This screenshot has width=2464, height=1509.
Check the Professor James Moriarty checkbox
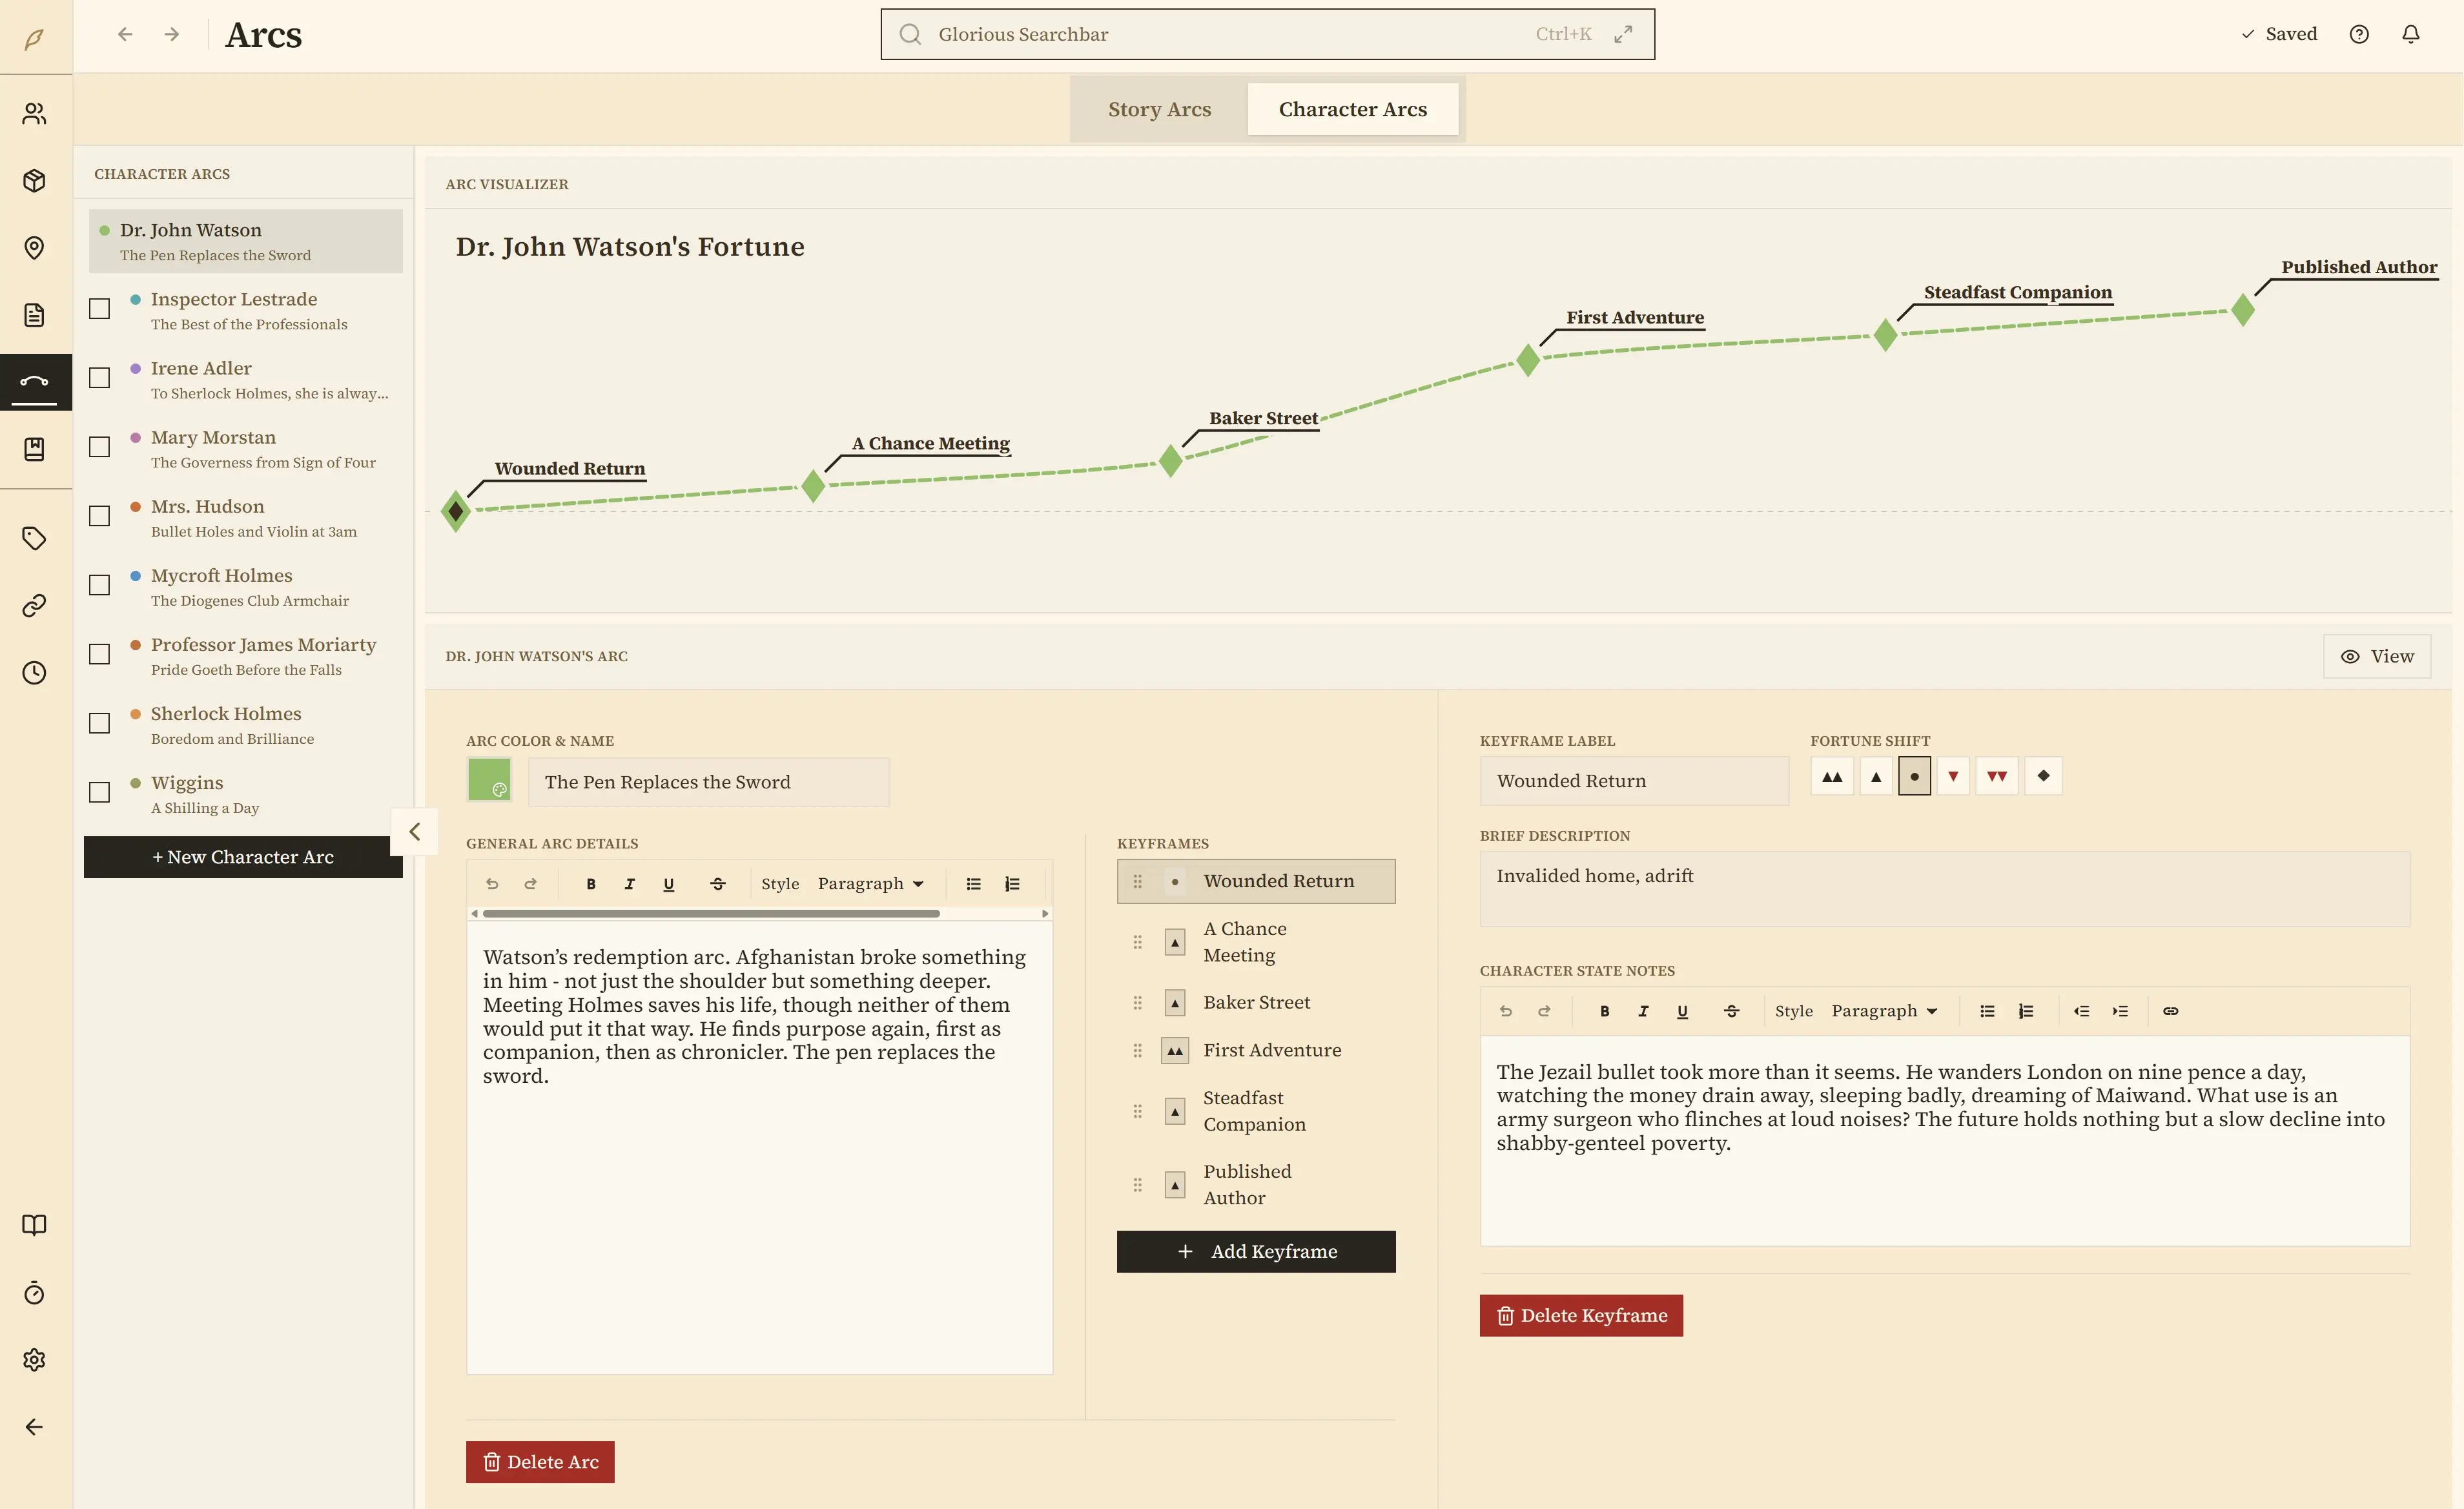[x=99, y=654]
